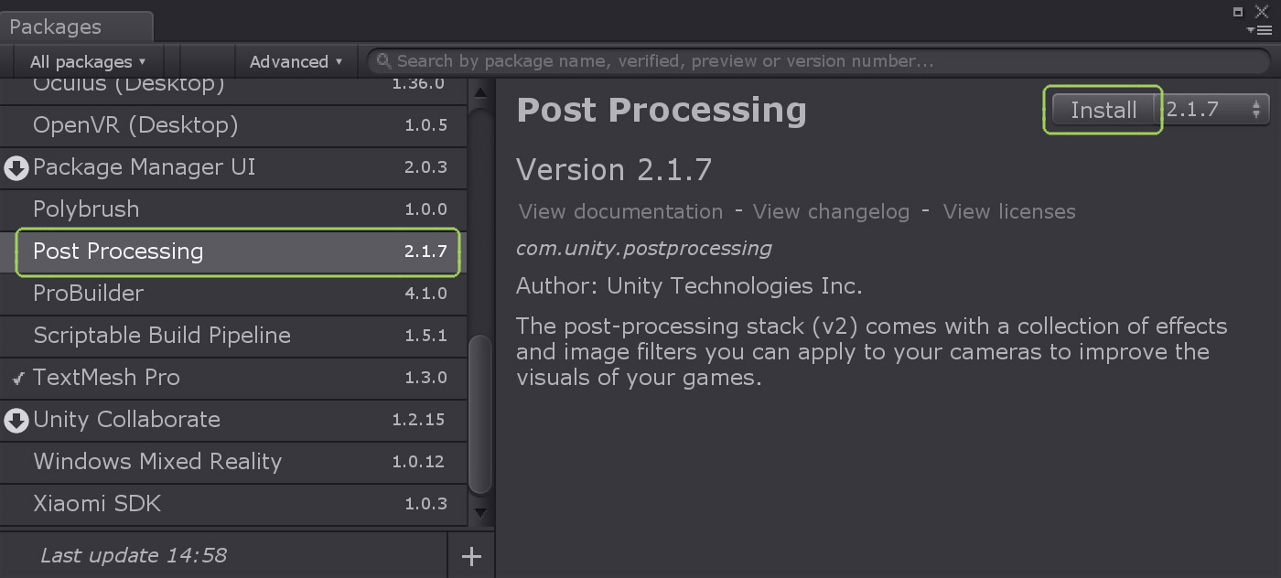The image size is (1281, 578).
Task: Open the View changelog link
Action: pyautogui.click(x=831, y=212)
